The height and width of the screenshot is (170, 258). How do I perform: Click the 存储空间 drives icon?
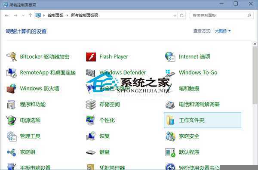tap(91, 105)
